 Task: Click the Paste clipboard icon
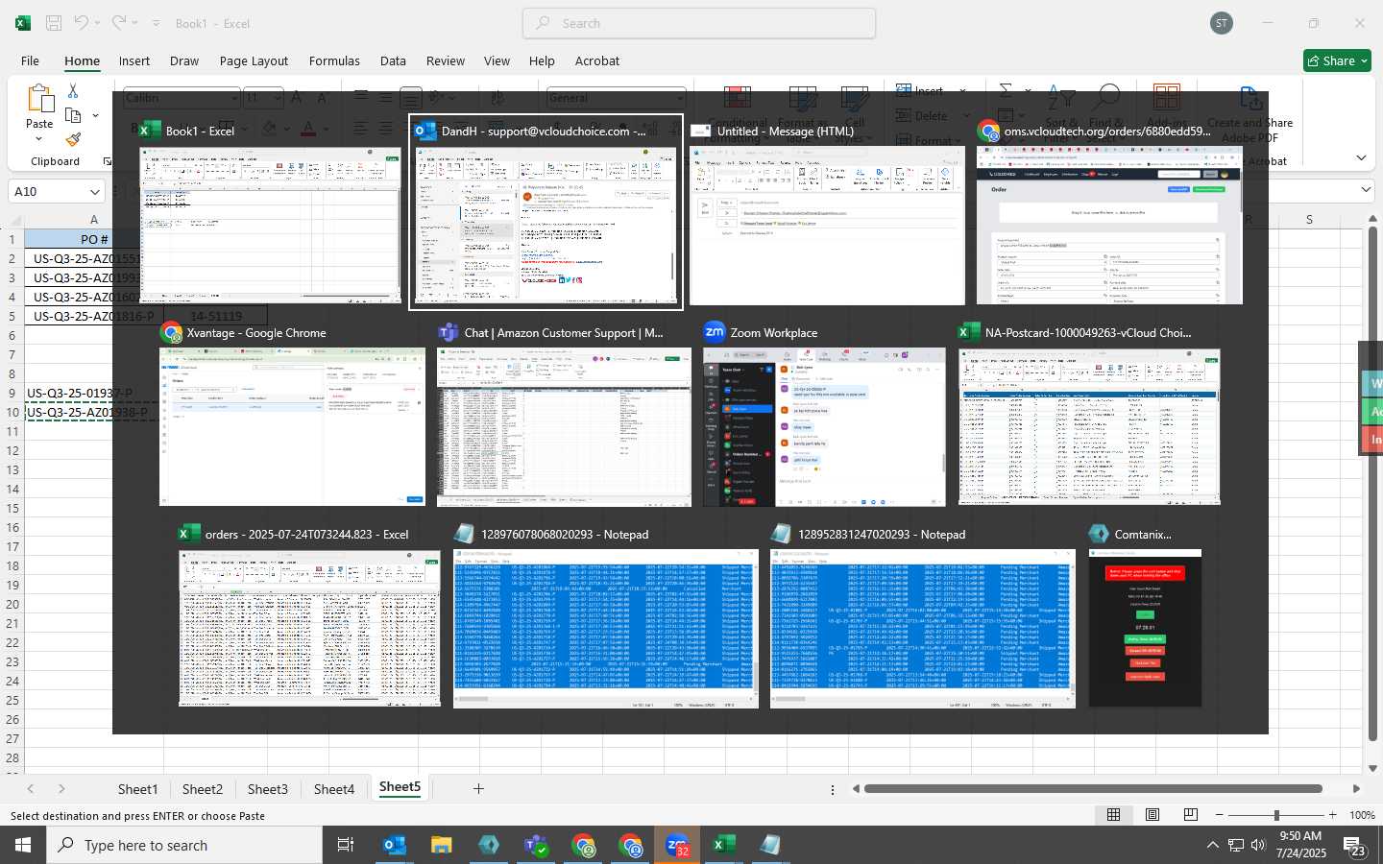coord(39,99)
